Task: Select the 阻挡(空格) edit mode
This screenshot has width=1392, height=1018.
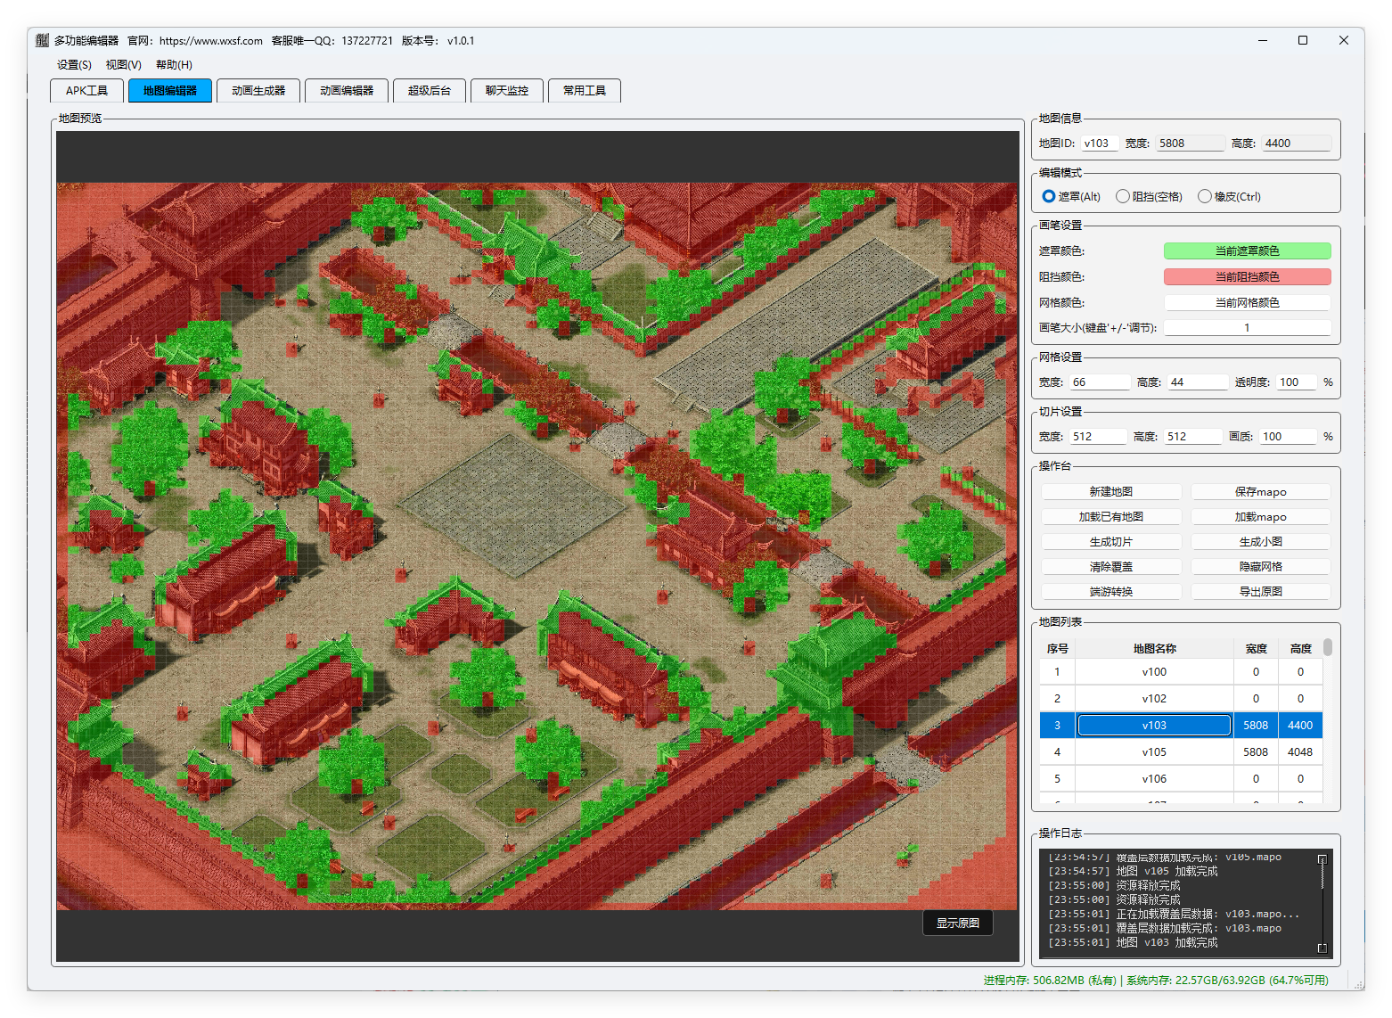Action: 1123,196
